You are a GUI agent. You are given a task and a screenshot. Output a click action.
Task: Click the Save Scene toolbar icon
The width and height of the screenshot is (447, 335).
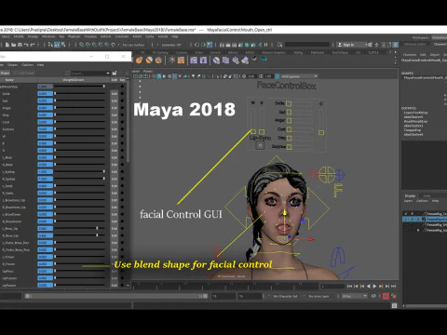20,45
